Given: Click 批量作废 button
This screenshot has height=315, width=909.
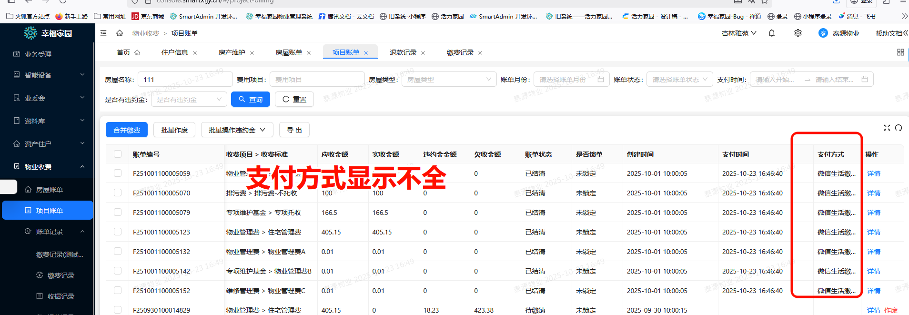Looking at the screenshot, I should click(x=174, y=130).
